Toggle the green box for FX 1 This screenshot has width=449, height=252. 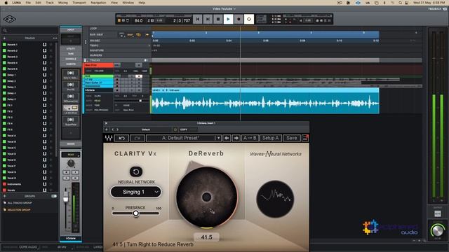point(4,105)
